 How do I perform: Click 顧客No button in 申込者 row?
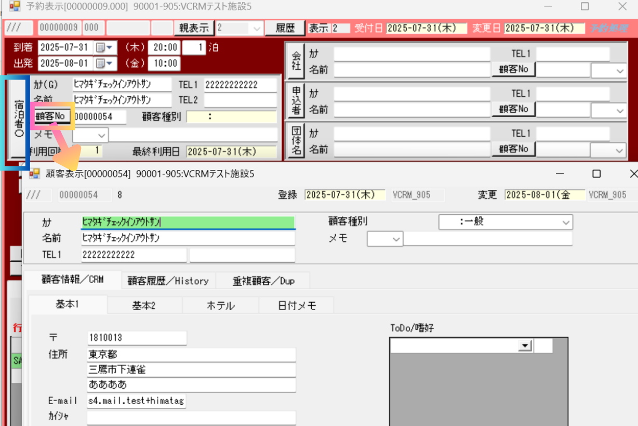pyautogui.click(x=513, y=109)
